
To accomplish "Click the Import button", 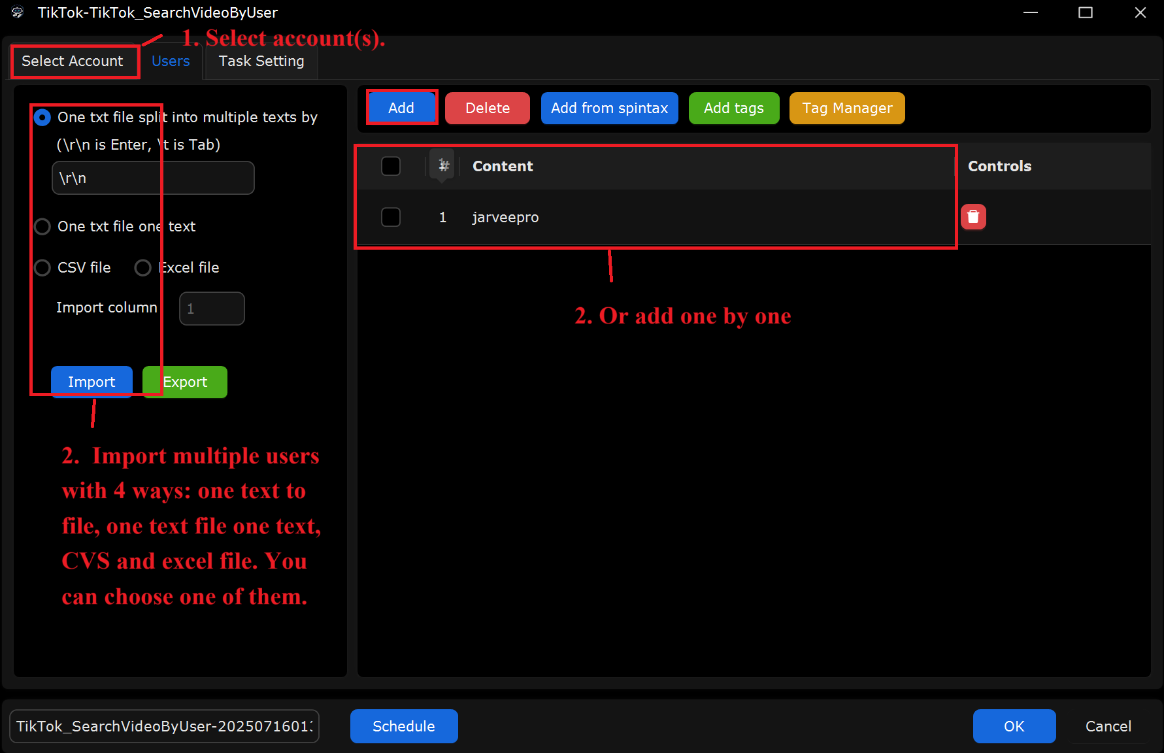I will click(91, 382).
